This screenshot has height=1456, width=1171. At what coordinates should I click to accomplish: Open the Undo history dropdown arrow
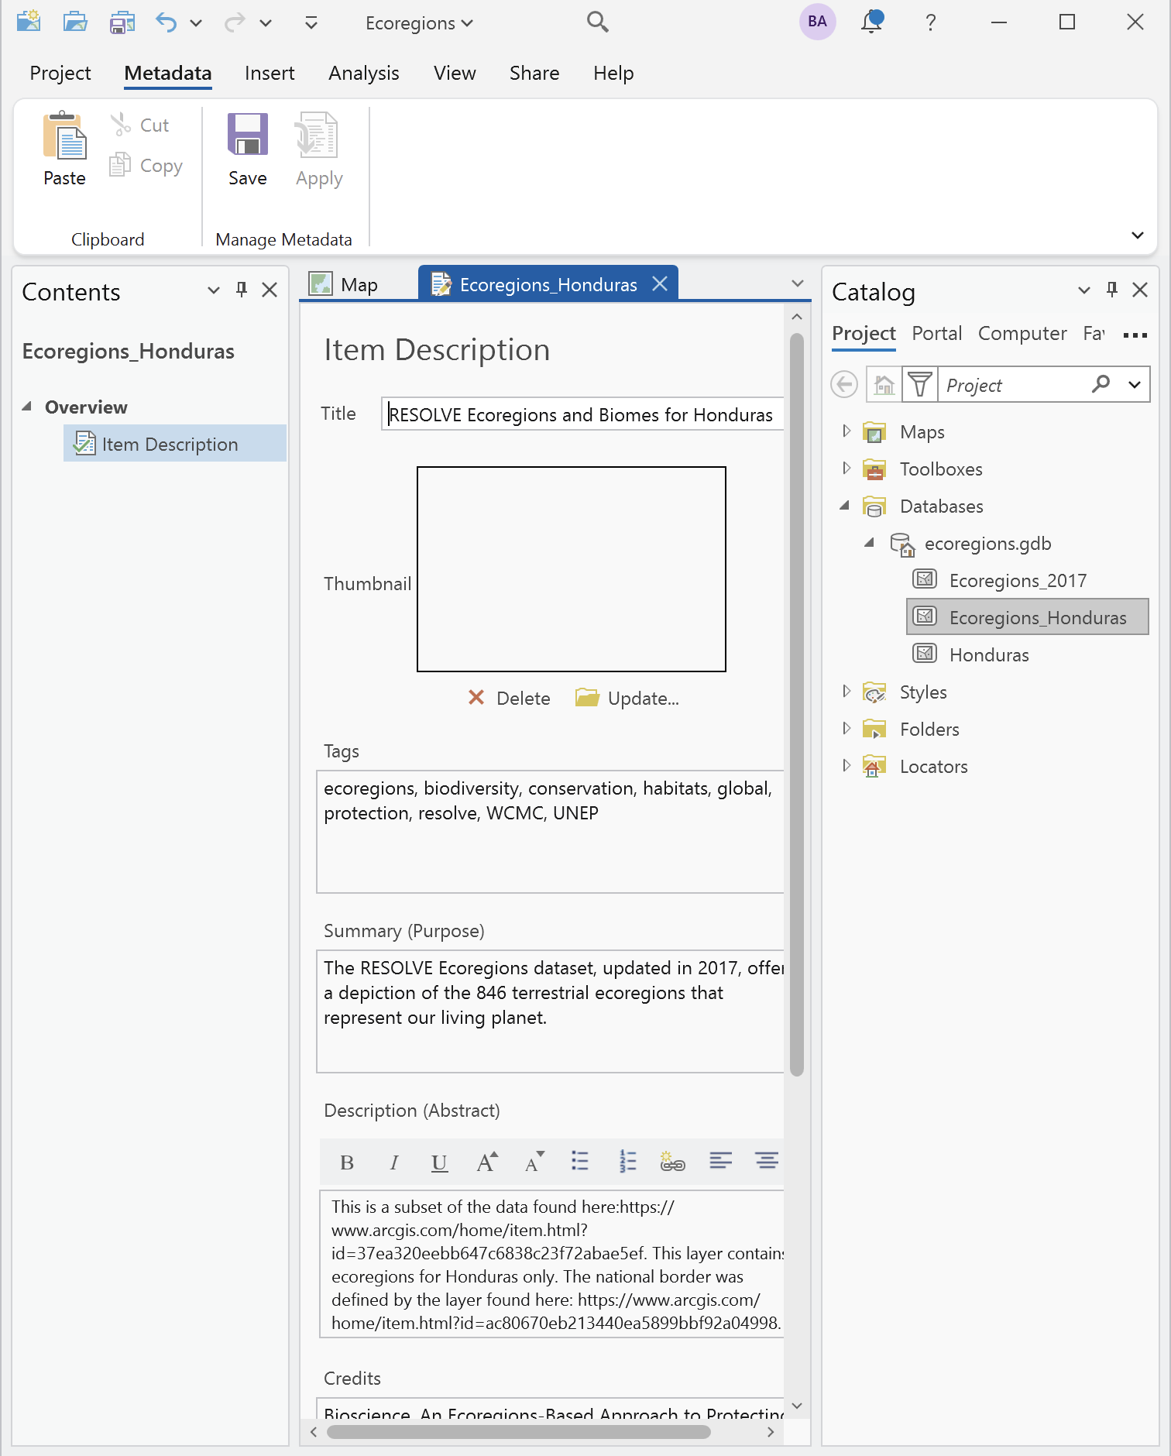pos(196,23)
